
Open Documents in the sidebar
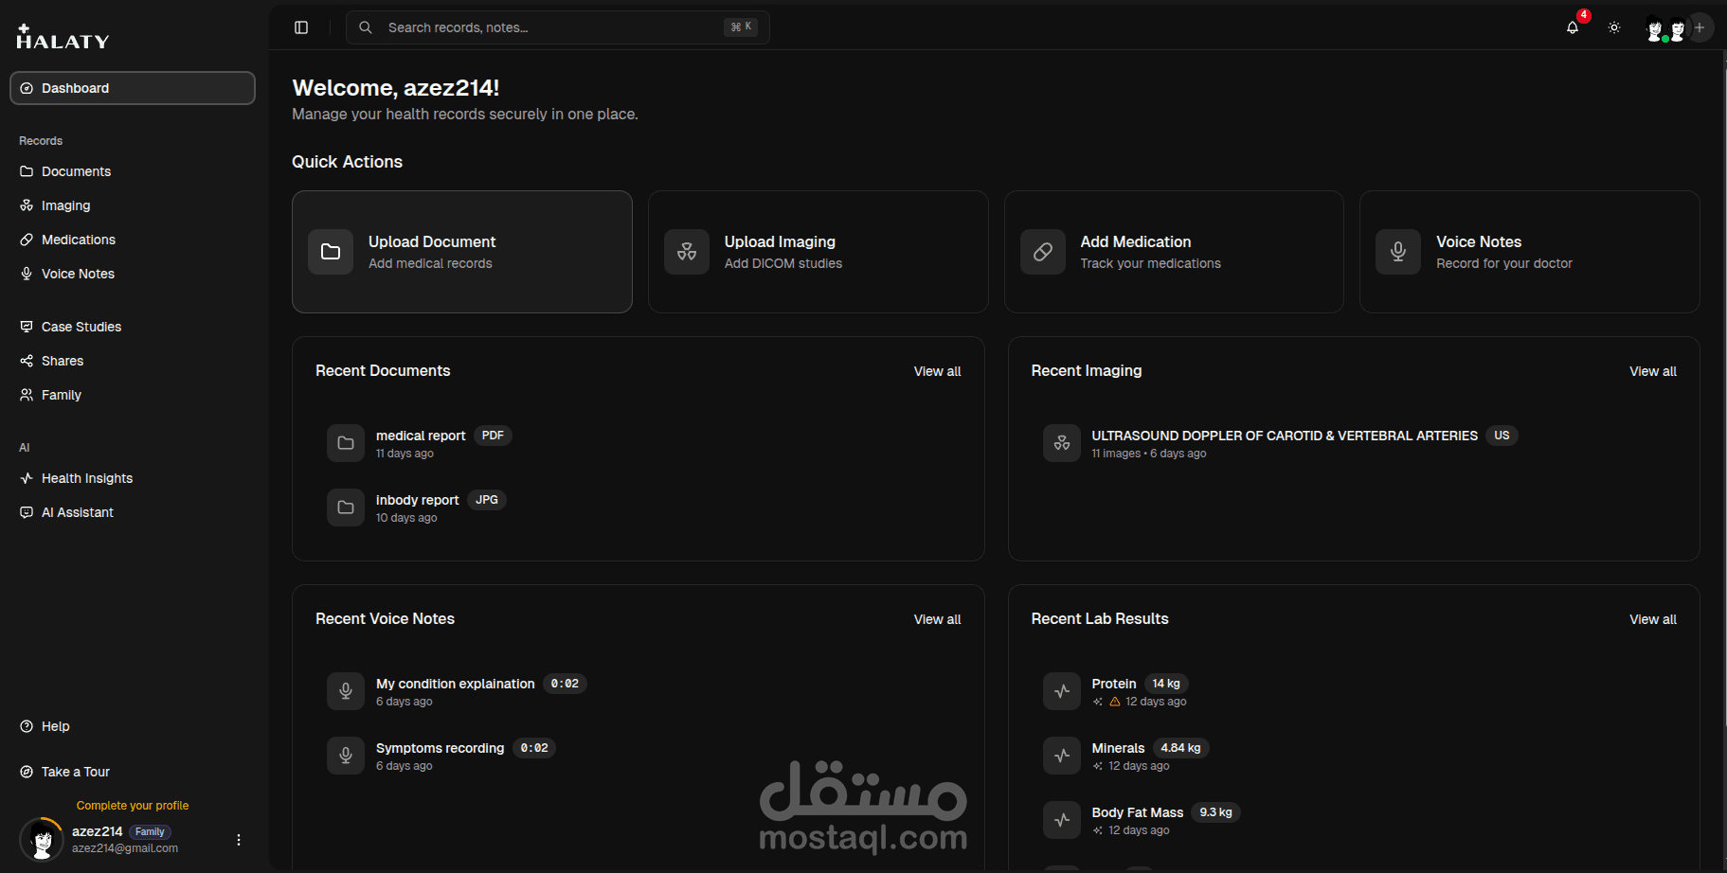point(133,171)
